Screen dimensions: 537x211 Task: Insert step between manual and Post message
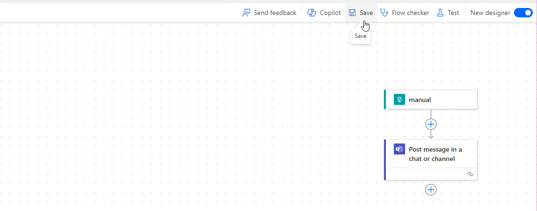tap(431, 124)
